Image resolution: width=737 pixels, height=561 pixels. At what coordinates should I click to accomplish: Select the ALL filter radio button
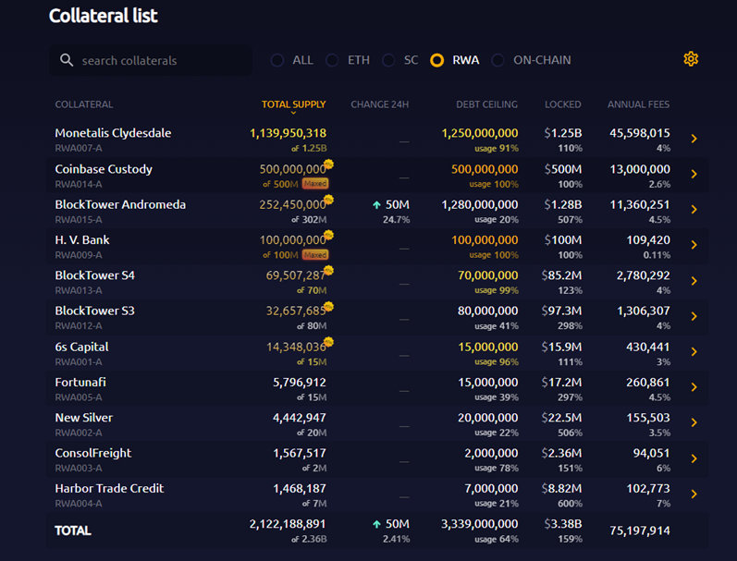tap(277, 60)
